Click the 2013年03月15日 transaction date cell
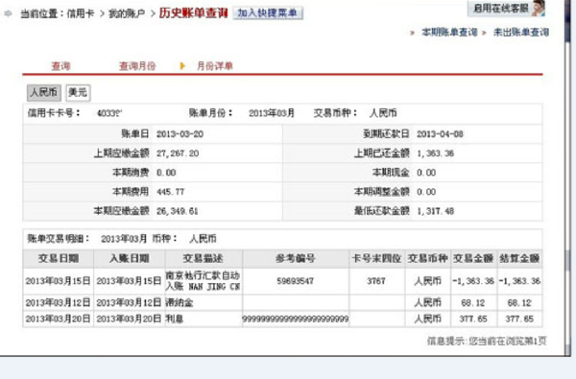Viewport: 576px width, 379px height. (58, 281)
